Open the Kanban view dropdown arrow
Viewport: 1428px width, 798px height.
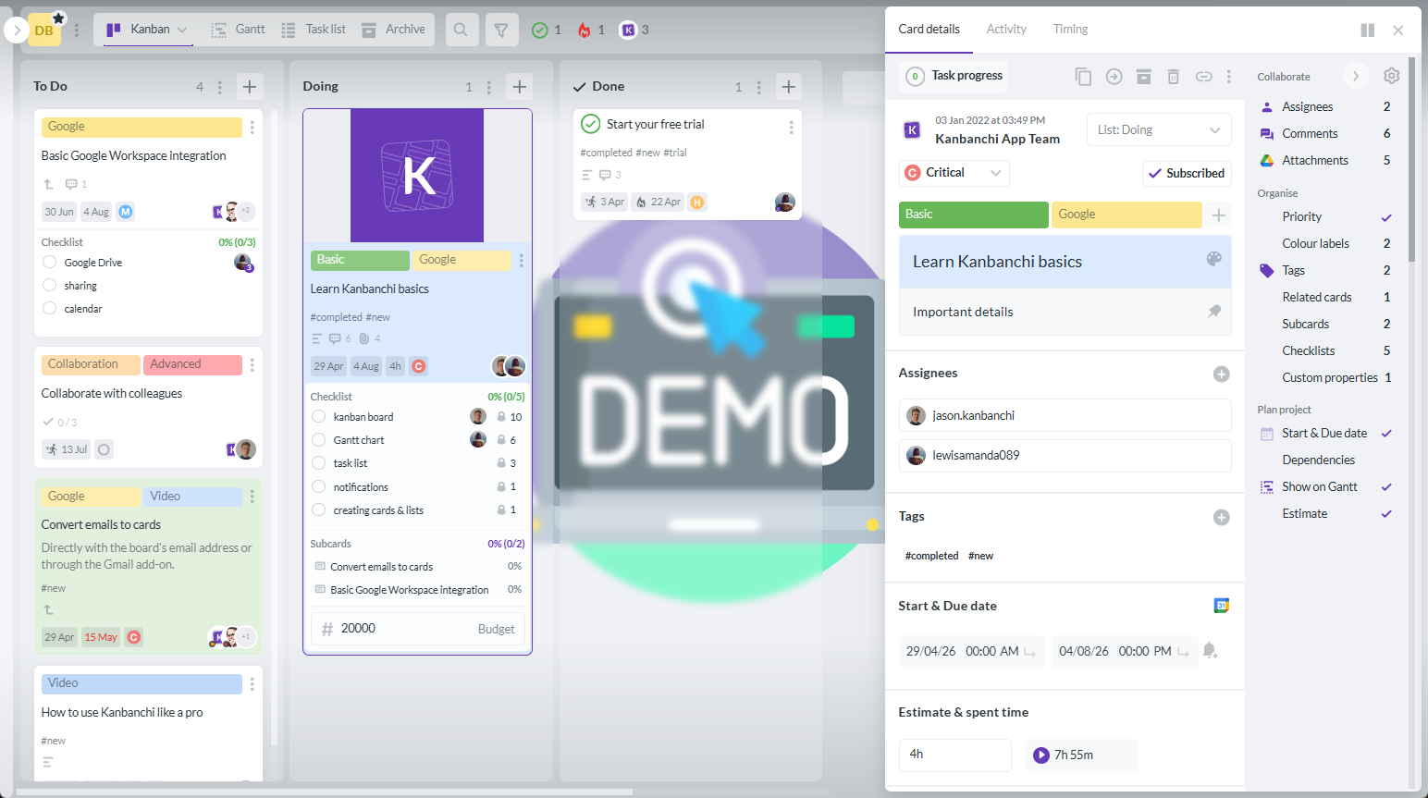pos(182,30)
